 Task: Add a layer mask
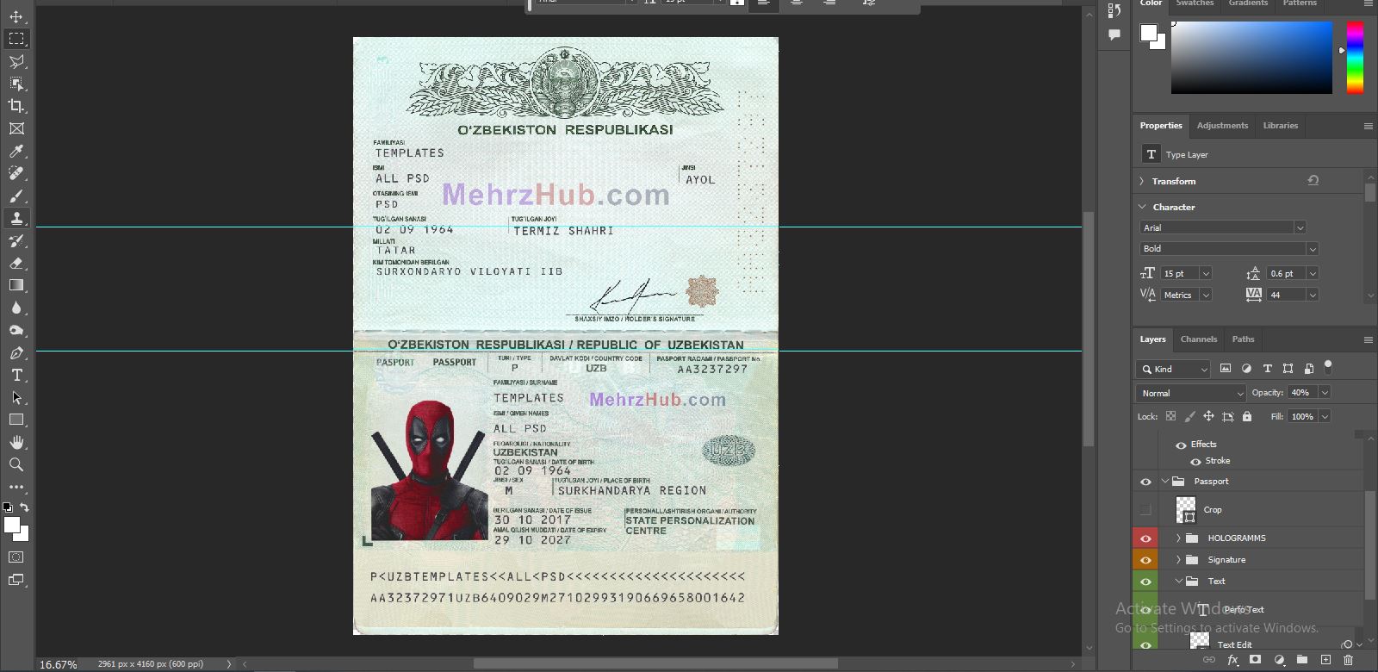click(x=1256, y=660)
